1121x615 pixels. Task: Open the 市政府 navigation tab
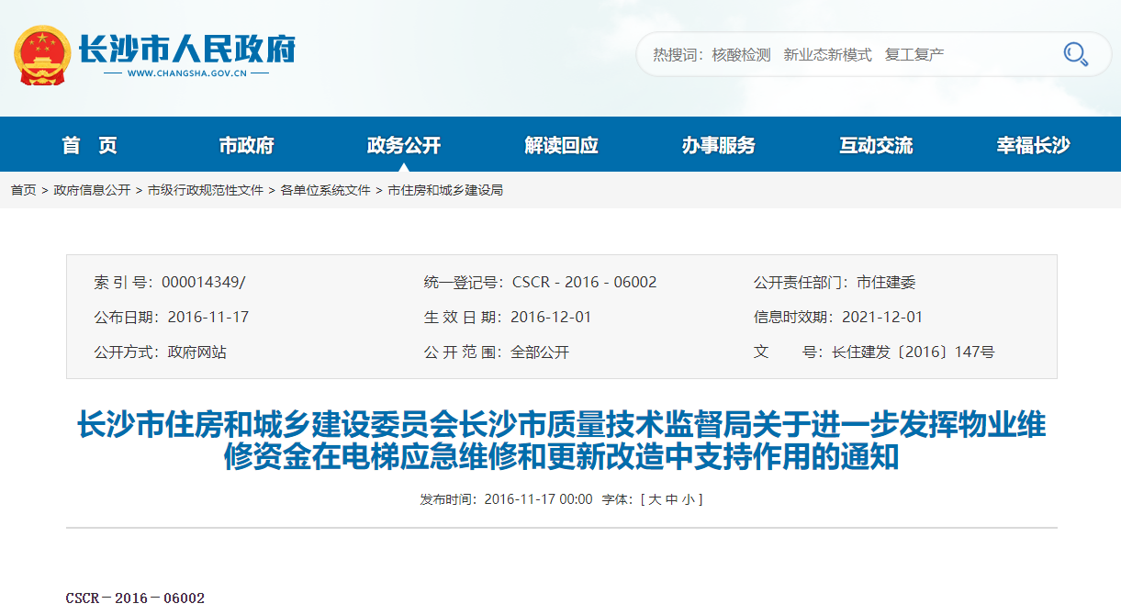pyautogui.click(x=246, y=145)
